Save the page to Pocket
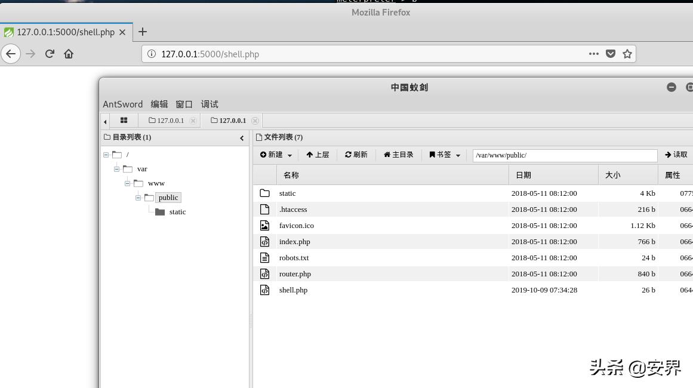 pyautogui.click(x=610, y=54)
